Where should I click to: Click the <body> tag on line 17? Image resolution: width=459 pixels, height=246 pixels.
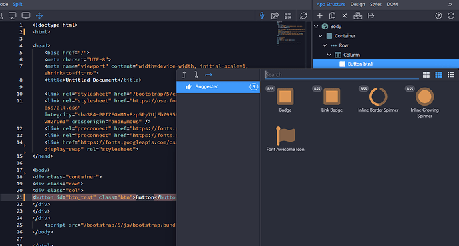pyautogui.click(x=41, y=170)
